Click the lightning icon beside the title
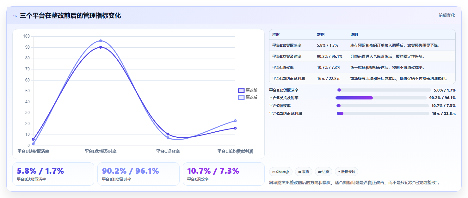The width and height of the screenshot is (468, 198). [15, 16]
